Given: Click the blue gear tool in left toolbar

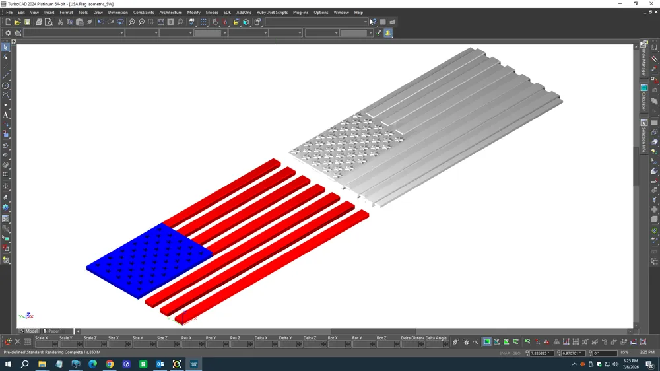Looking at the screenshot, I should [5, 207].
